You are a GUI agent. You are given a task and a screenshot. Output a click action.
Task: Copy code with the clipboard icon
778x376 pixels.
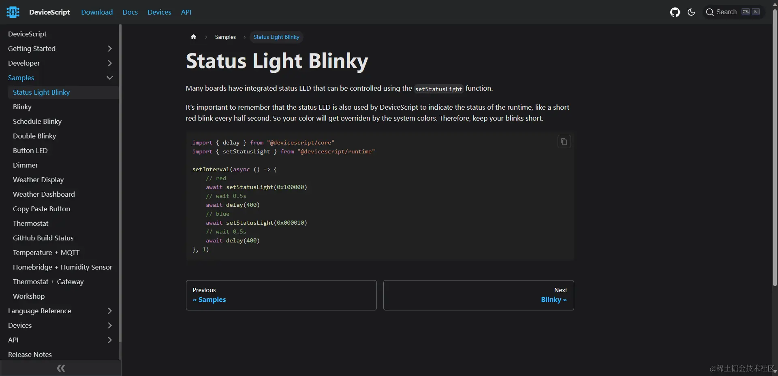[564, 142]
